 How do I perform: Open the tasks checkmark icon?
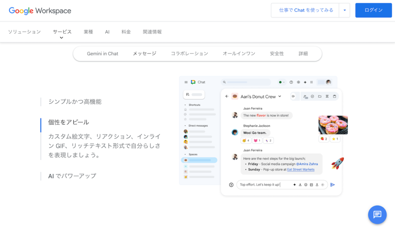point(312,97)
